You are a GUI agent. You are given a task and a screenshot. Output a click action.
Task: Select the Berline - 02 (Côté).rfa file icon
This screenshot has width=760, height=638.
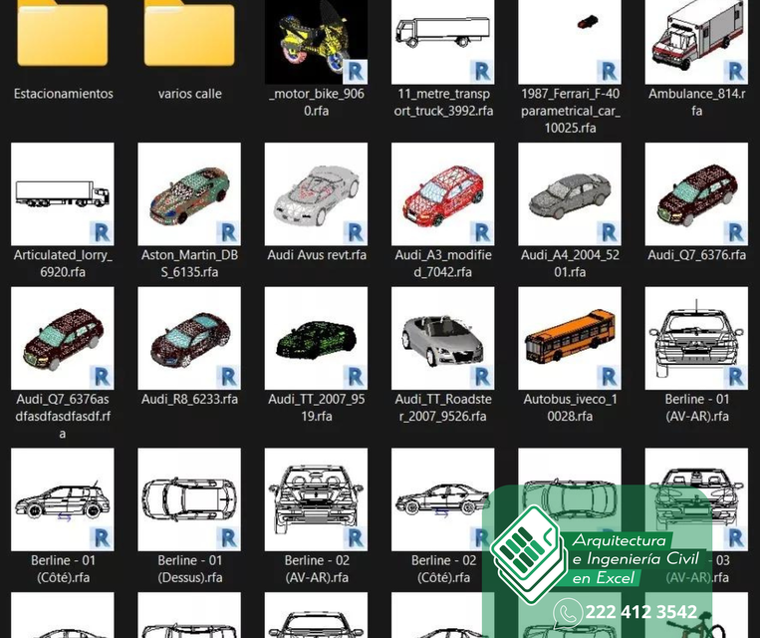(443, 499)
